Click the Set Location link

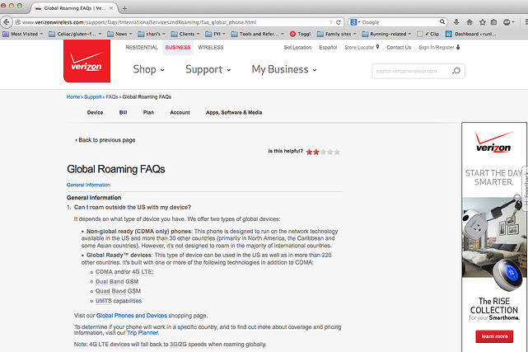297,48
